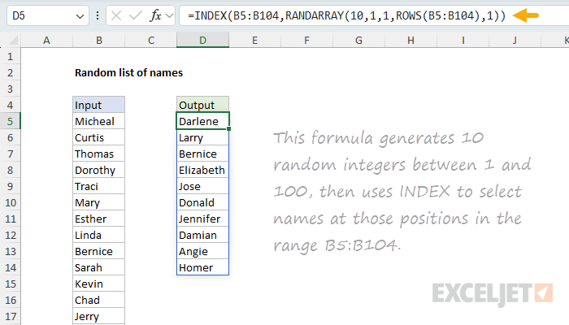Select the Elizabeth output cell
569x325 pixels.
pyautogui.click(x=203, y=170)
